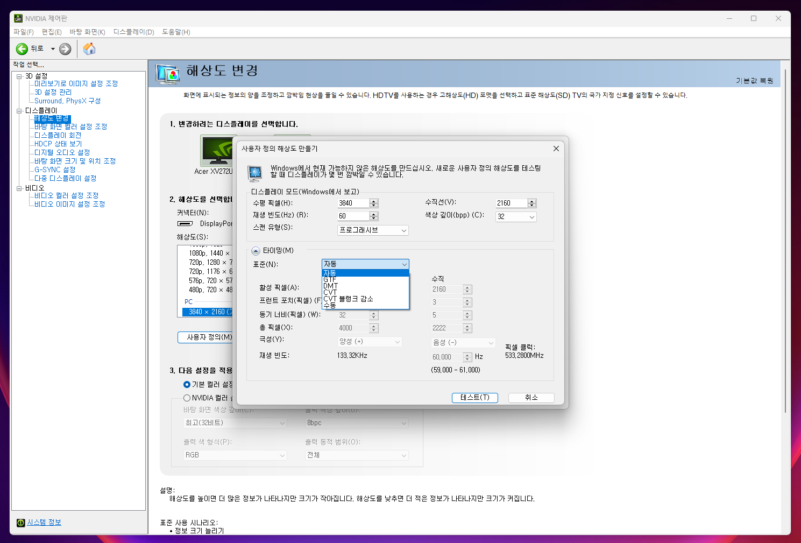Collapse the 3D 설정 tree node
Screen dimensions: 801x543
point(19,76)
